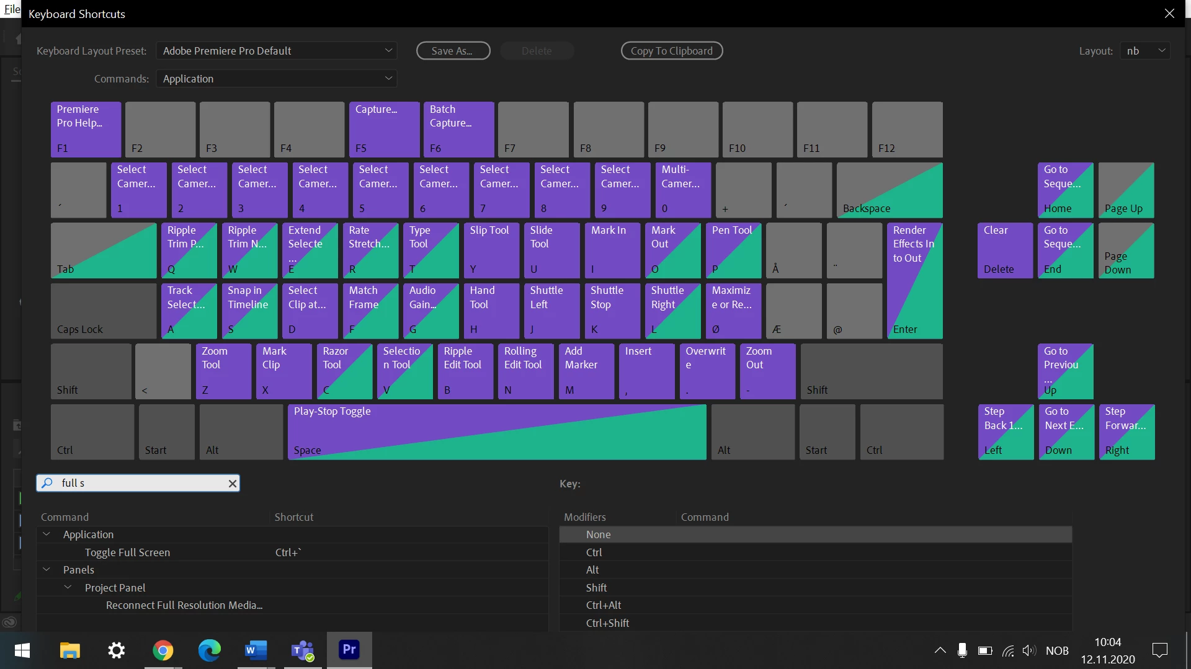The image size is (1191, 669).
Task: Switch to Microsoft Word in the taskbar
Action: click(256, 650)
